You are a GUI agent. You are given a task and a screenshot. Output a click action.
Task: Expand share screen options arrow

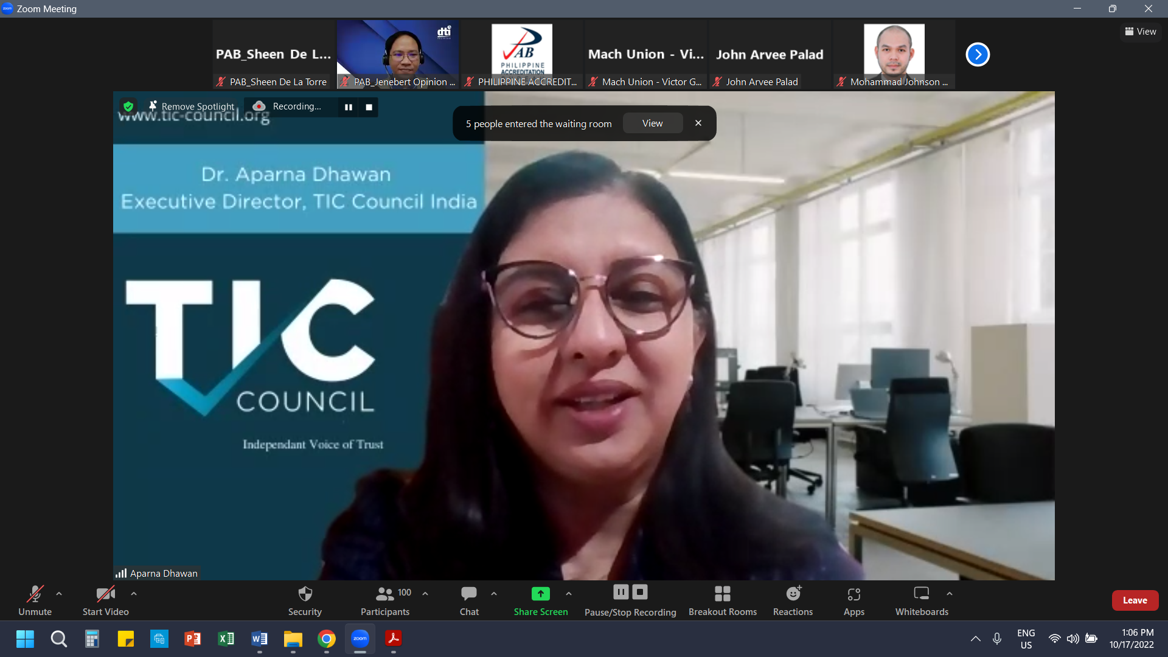[x=569, y=593]
